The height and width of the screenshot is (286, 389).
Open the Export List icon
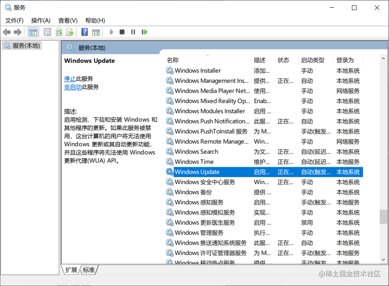pos(70,32)
